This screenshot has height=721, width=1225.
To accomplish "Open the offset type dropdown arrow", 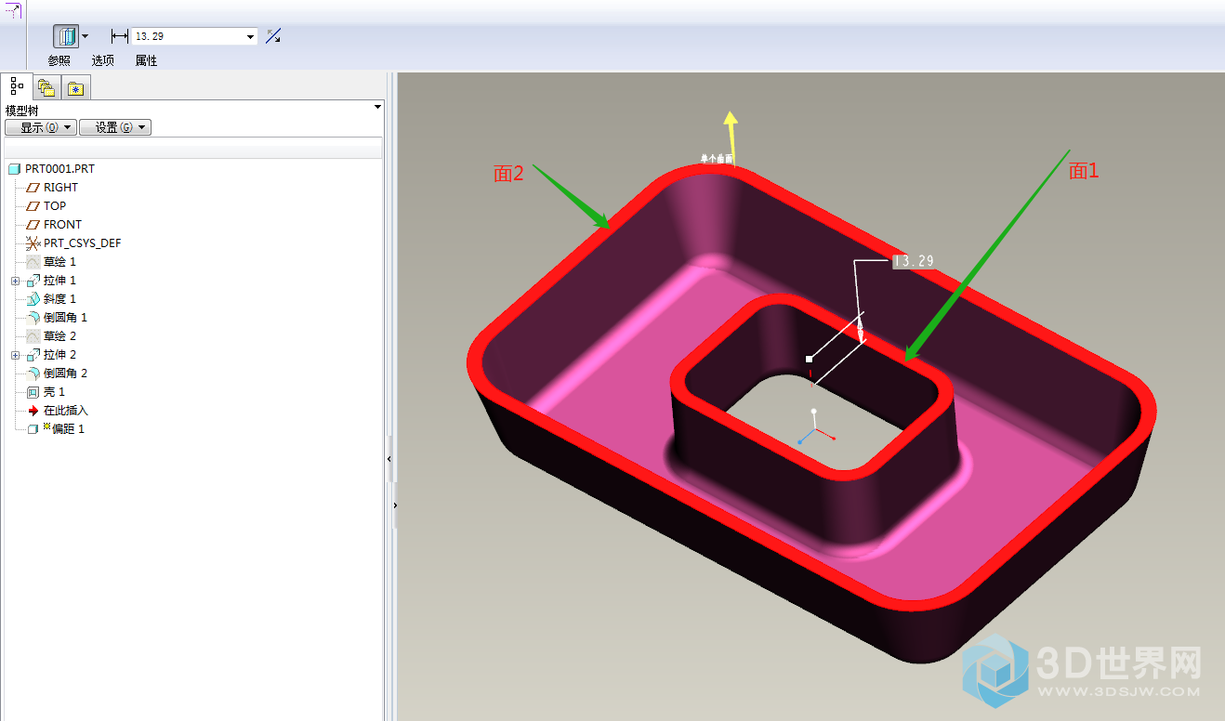I will pyautogui.click(x=86, y=36).
